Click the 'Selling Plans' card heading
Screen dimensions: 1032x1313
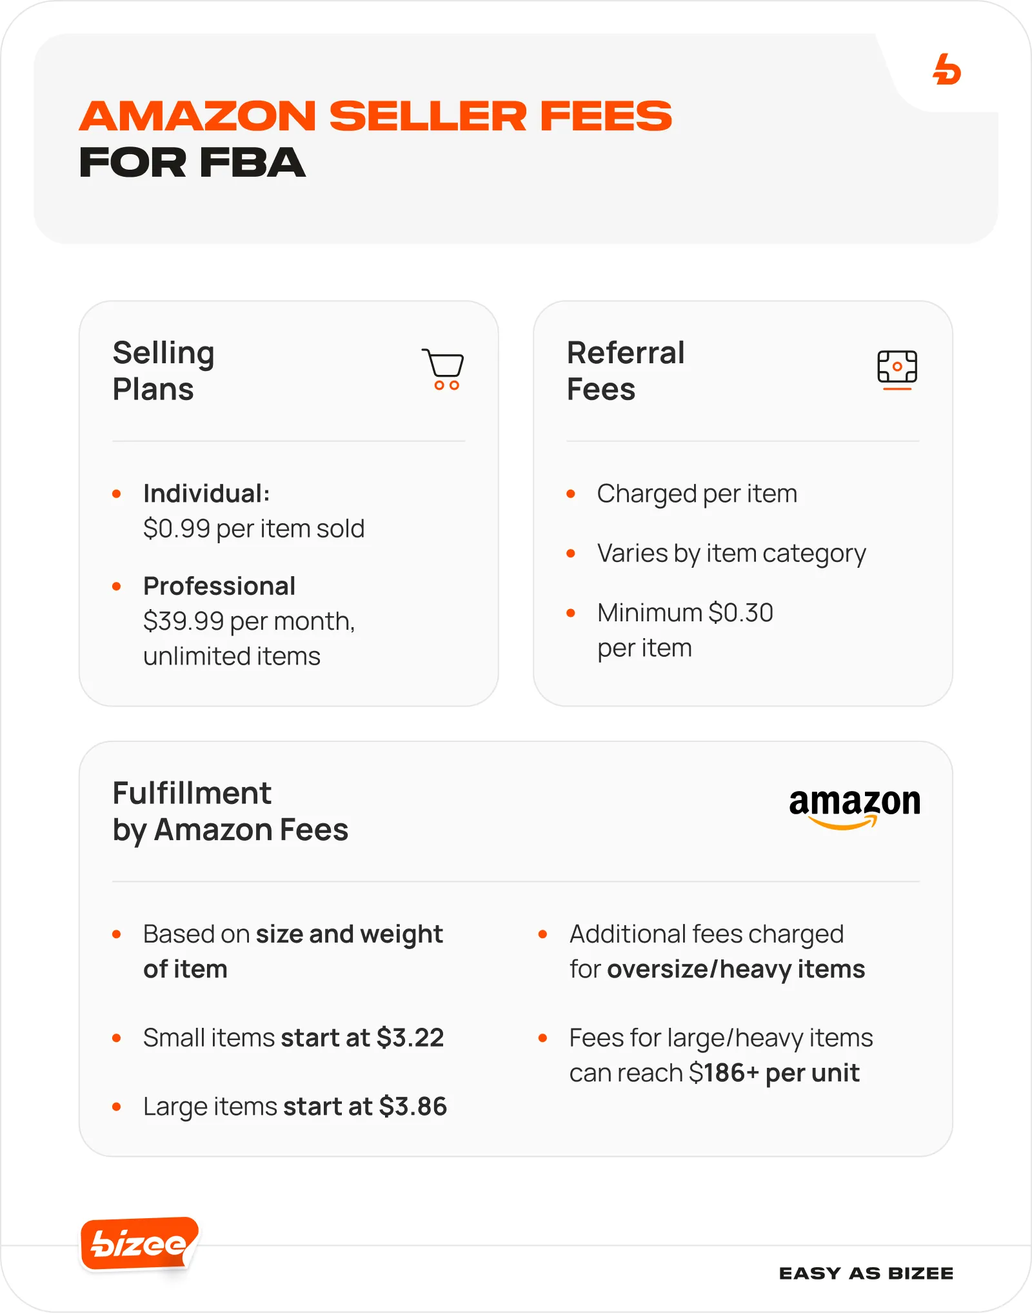coord(163,371)
